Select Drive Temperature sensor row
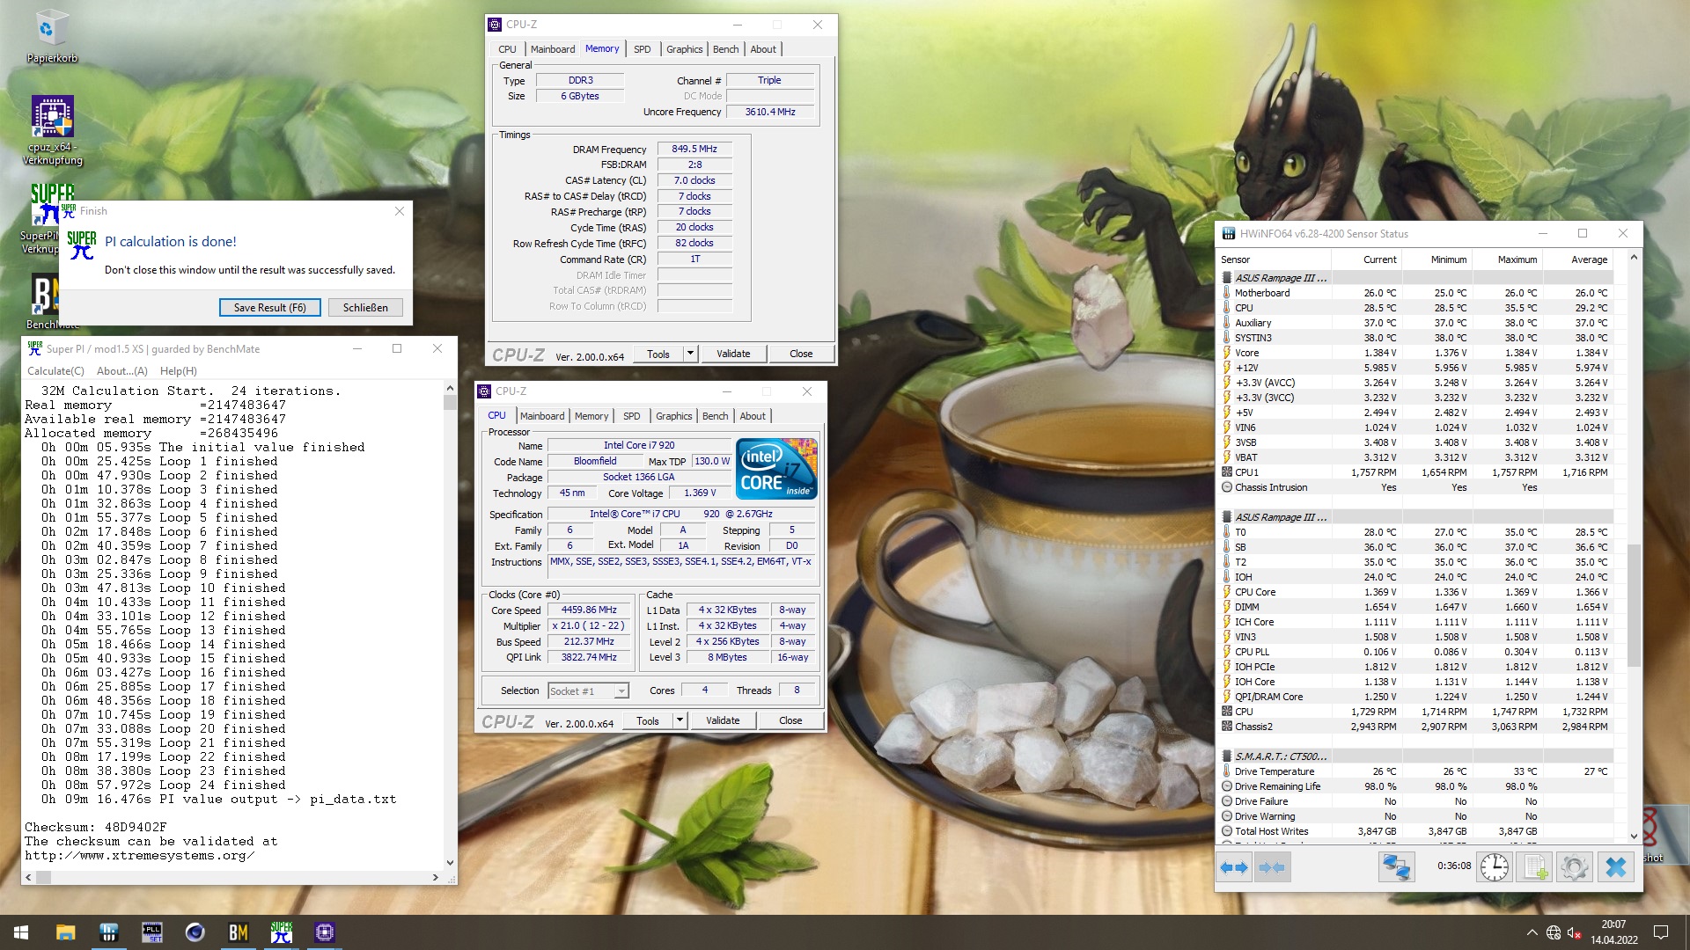Image resolution: width=1690 pixels, height=950 pixels. 1416,771
